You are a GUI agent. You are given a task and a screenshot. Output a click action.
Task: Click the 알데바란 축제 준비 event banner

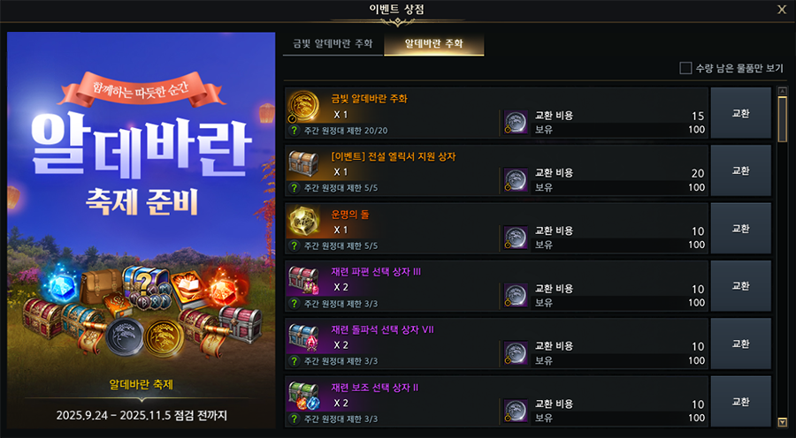point(142,230)
